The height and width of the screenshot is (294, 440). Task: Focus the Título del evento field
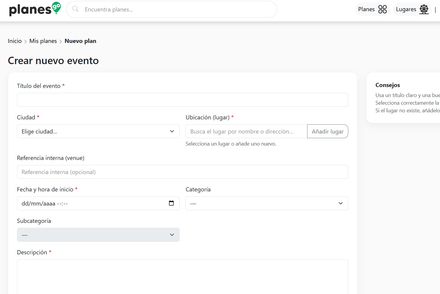[183, 100]
